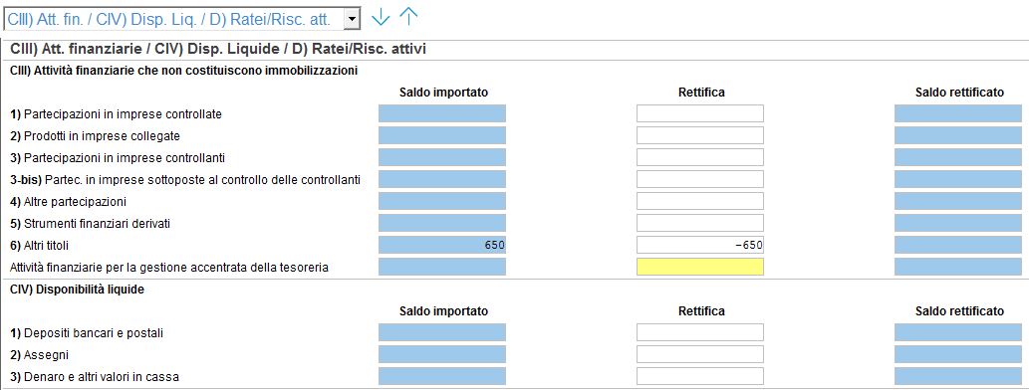This screenshot has width=1029, height=390.
Task: Click Rettifica field for Partecipazioni in imprese controllate
Action: 700,113
